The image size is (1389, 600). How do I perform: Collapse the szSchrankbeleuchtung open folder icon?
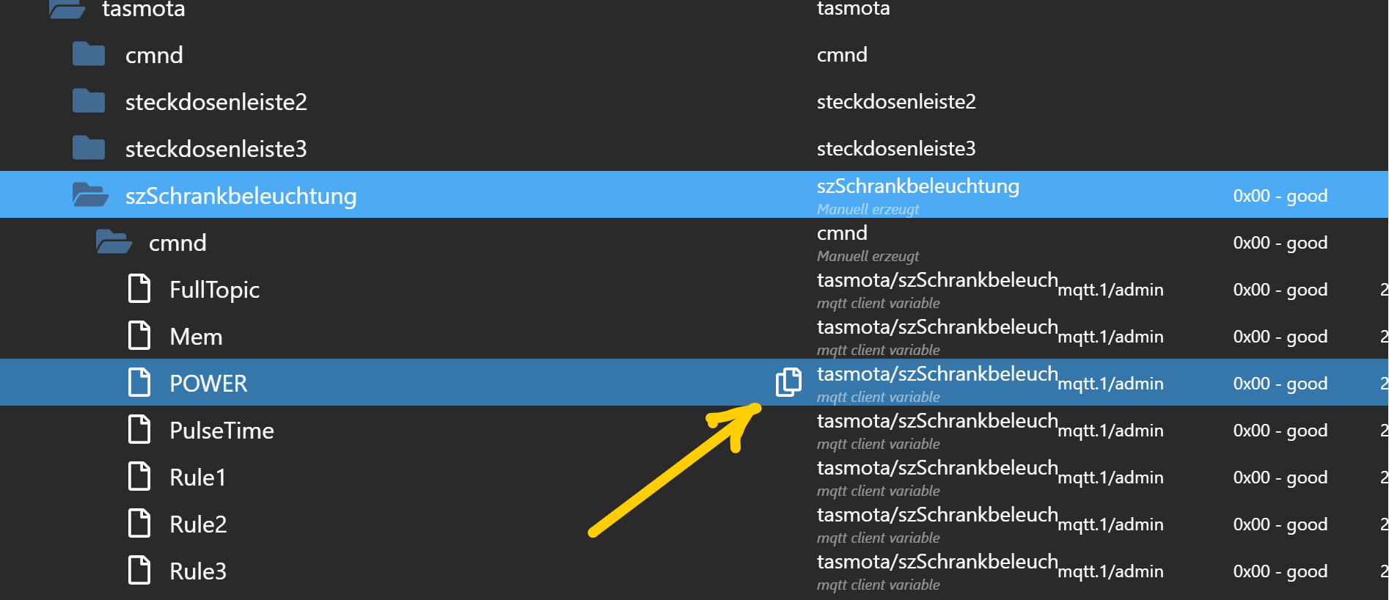pos(90,195)
